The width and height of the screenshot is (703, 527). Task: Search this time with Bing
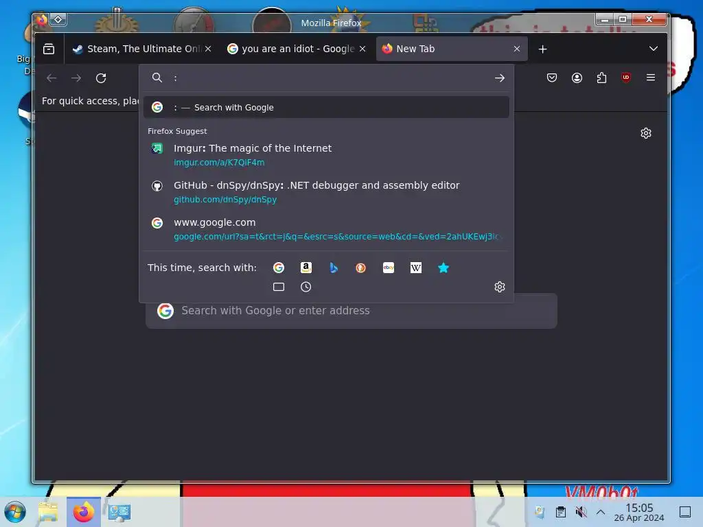click(333, 268)
